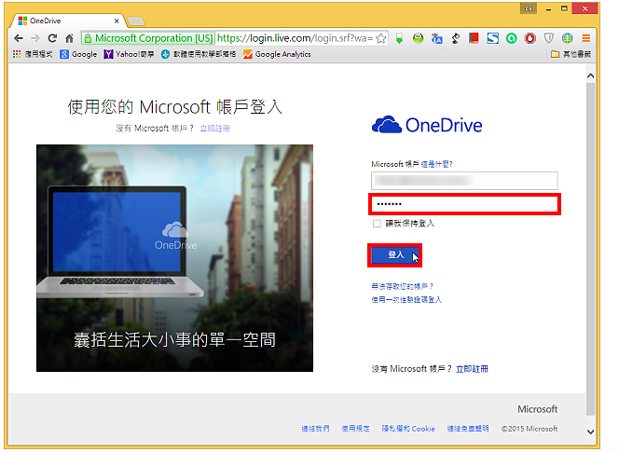
Task: Go back with the browser back arrow
Action: point(18,38)
